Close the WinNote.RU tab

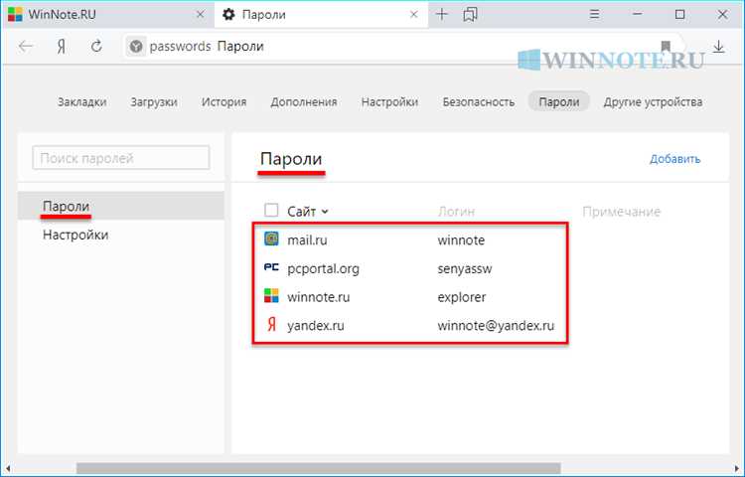tap(200, 15)
